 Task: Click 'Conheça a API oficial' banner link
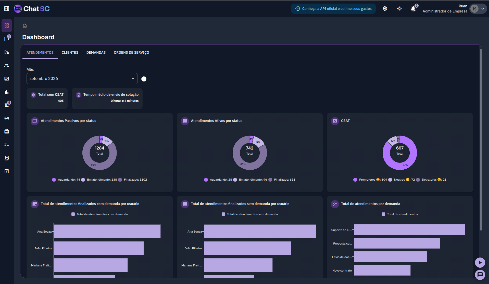point(333,9)
